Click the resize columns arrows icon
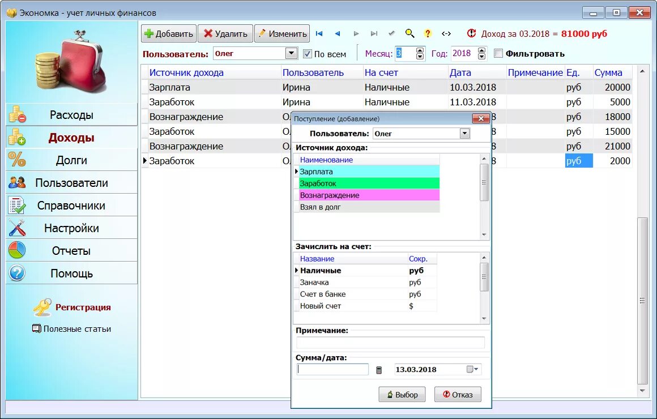Viewport: 657px width, 419px height. click(x=446, y=33)
